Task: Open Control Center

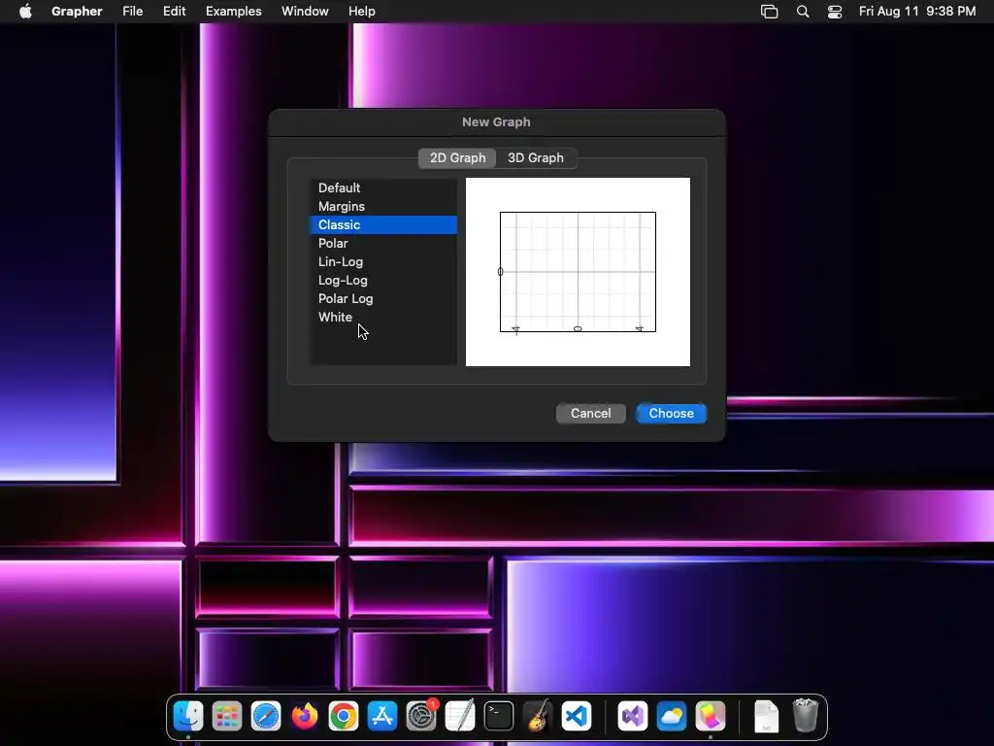Action: pos(835,12)
